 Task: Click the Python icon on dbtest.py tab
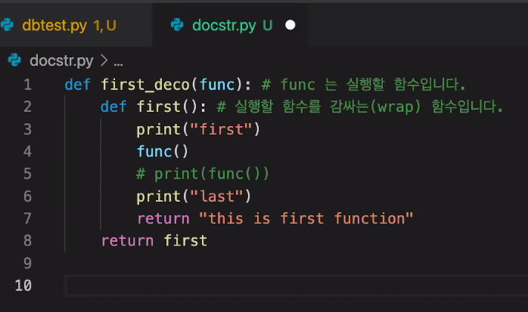click(7, 25)
